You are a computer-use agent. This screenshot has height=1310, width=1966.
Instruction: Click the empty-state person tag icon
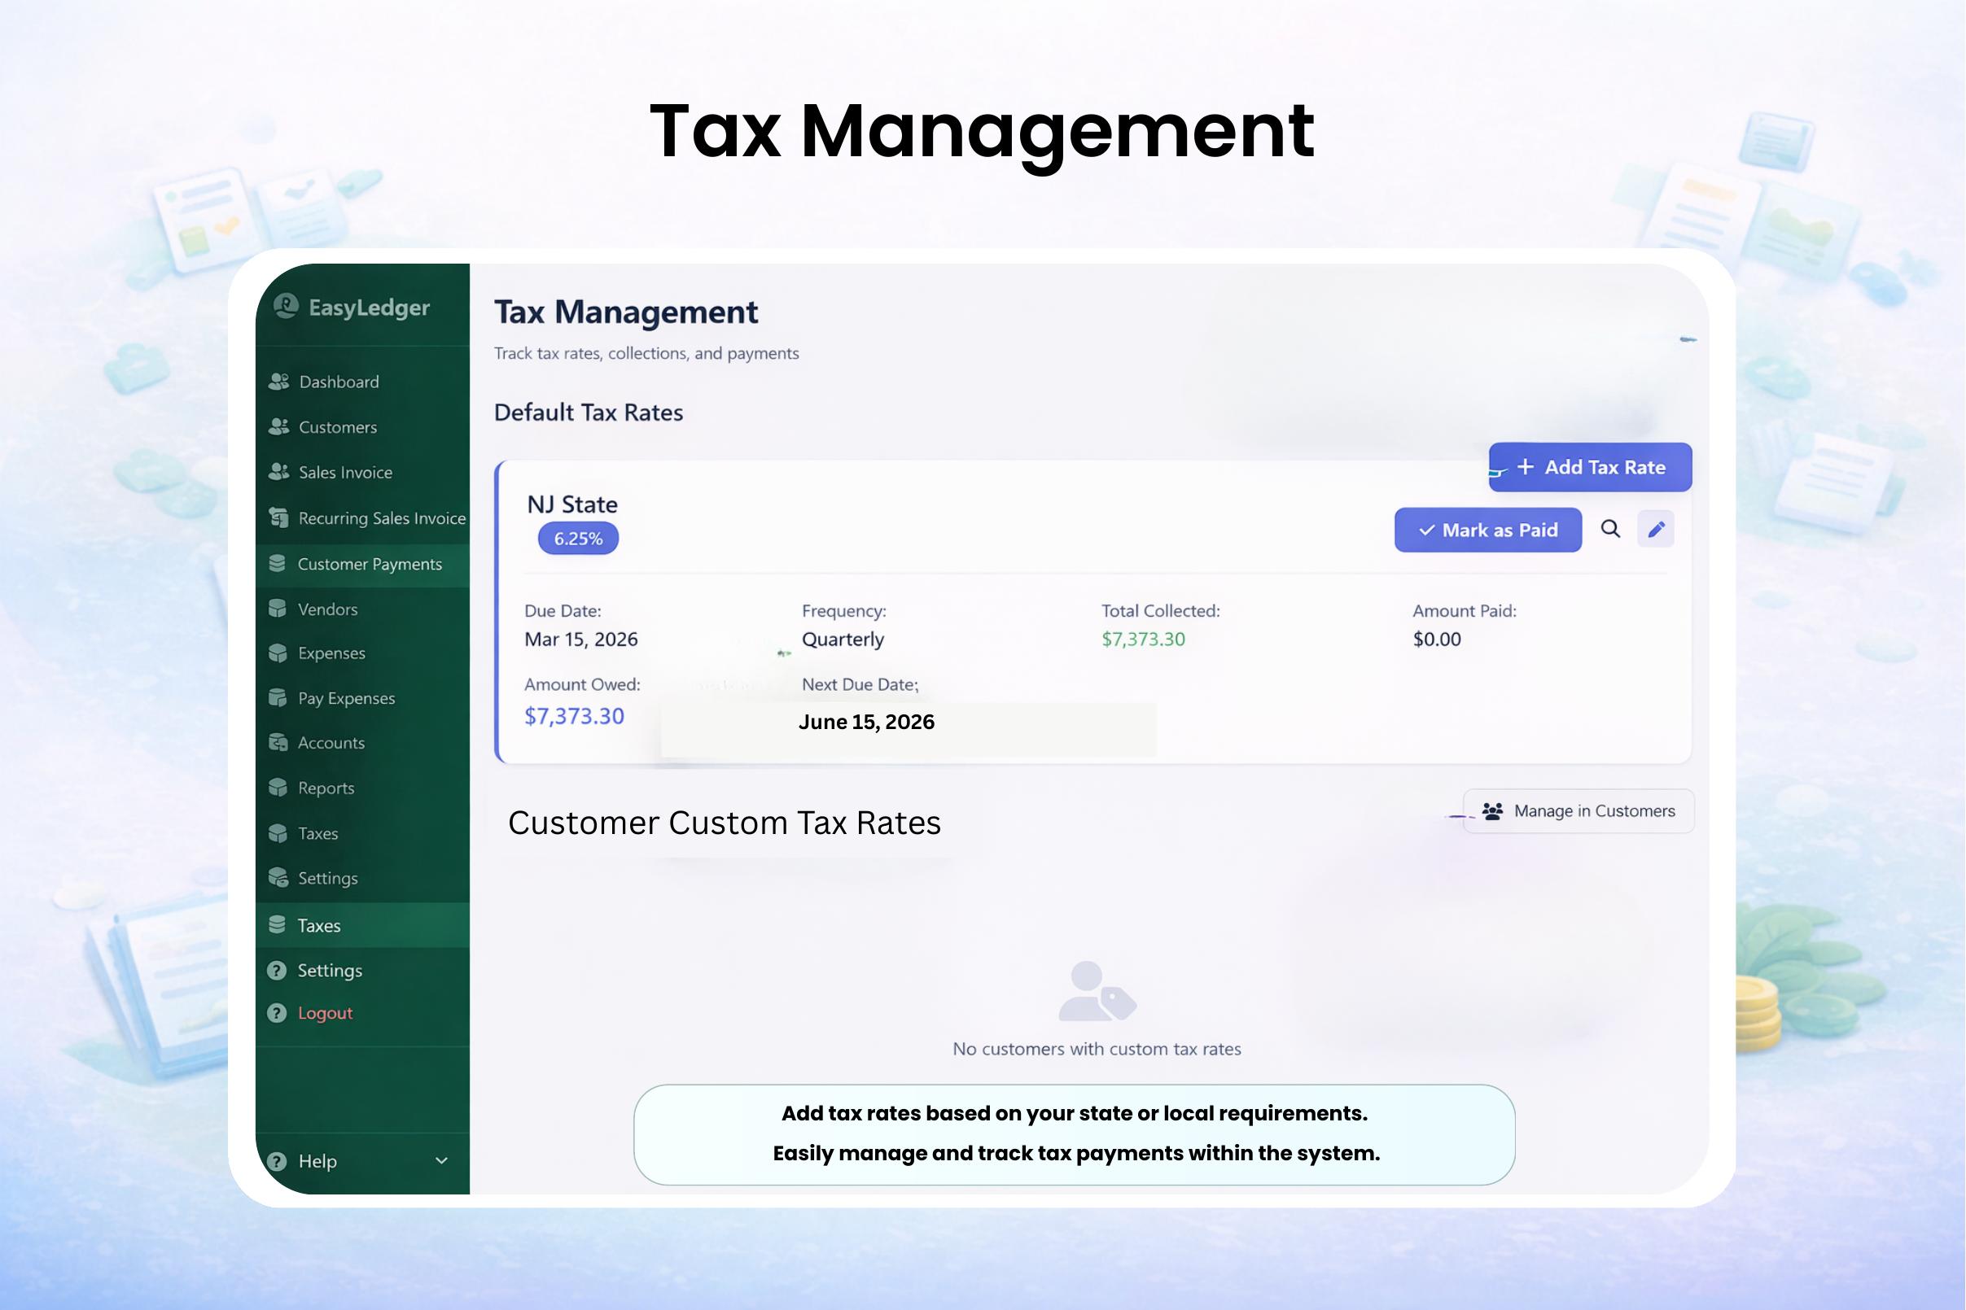pos(1097,992)
